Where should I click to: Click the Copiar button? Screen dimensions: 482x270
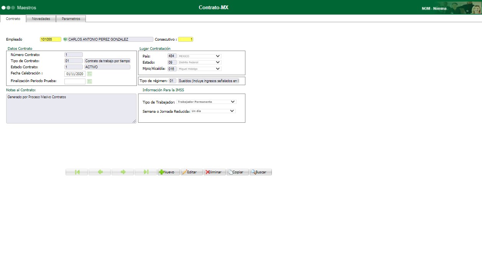(238, 172)
